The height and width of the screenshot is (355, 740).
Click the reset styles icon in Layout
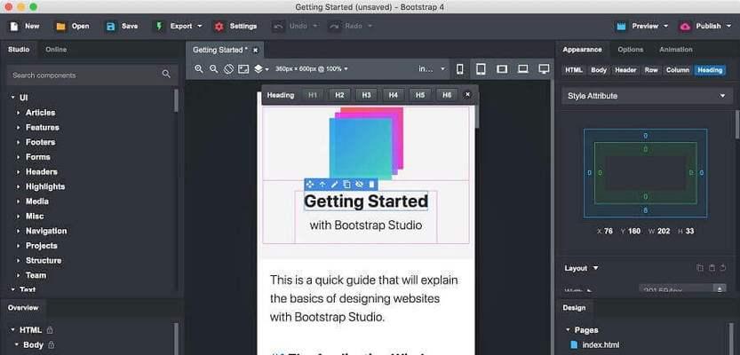723,268
